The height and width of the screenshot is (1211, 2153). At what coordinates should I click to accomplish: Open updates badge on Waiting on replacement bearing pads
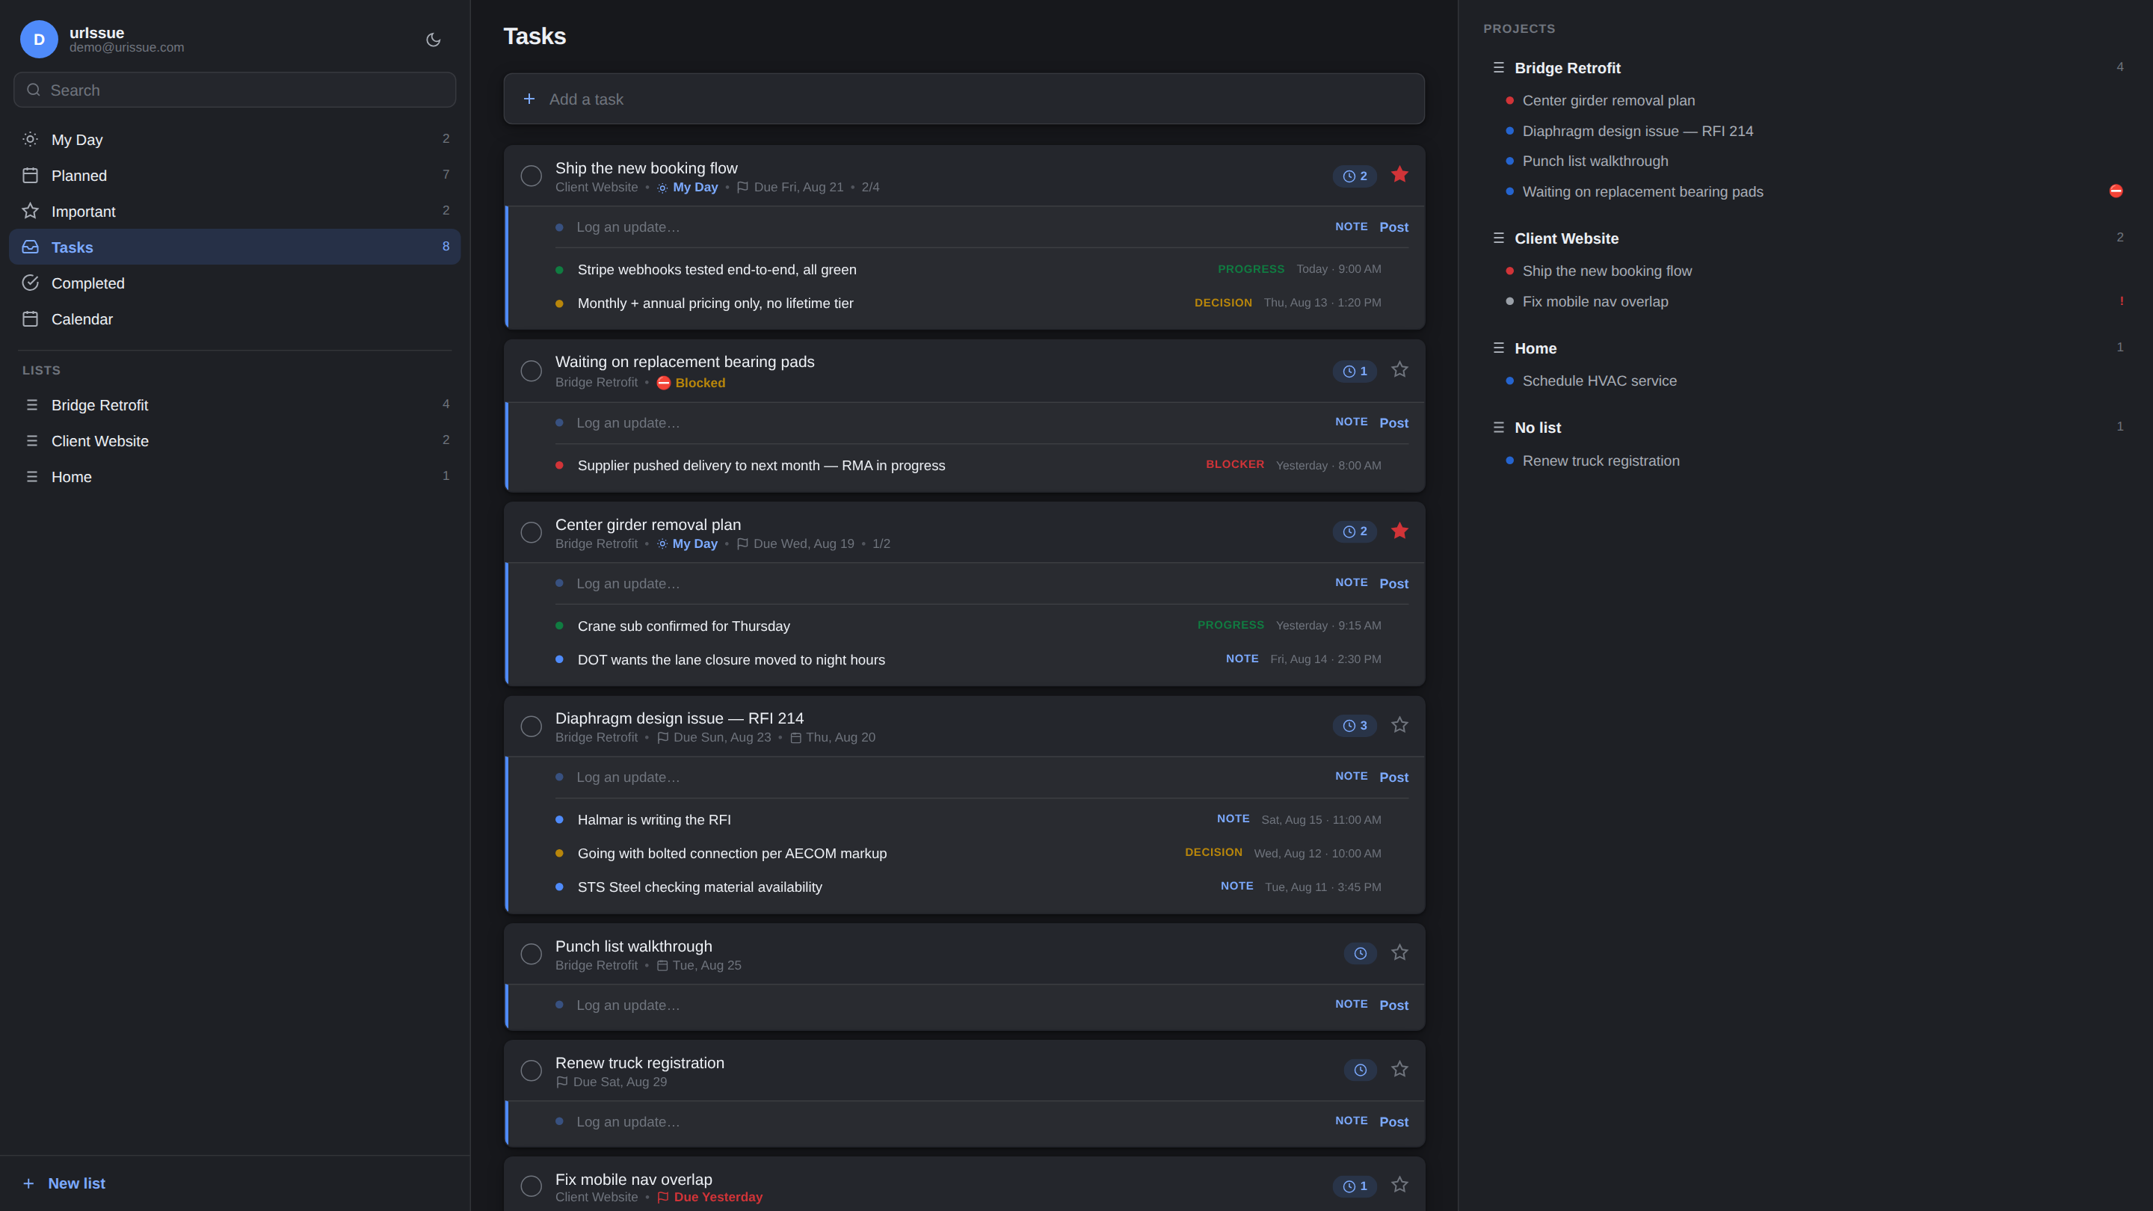tap(1355, 371)
